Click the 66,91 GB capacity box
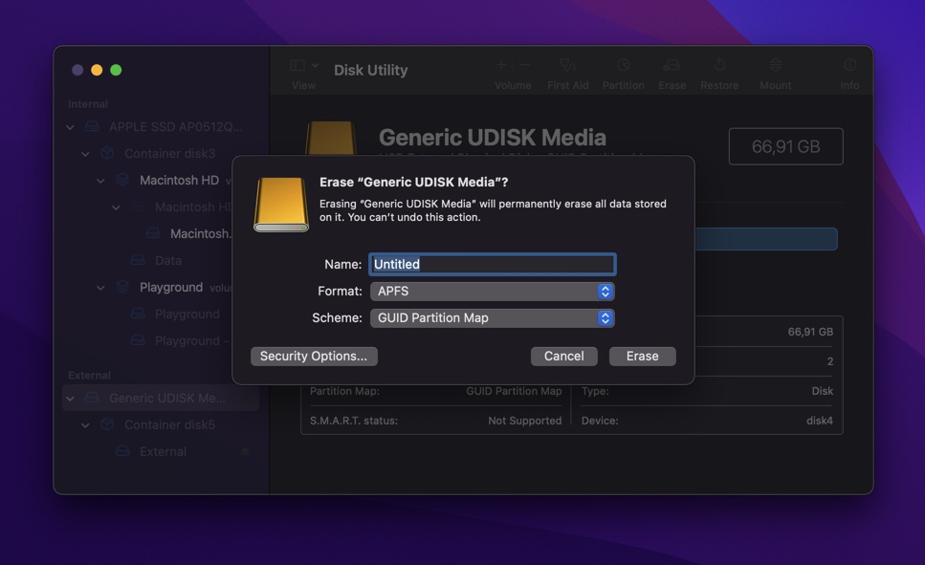925x565 pixels. pyautogui.click(x=785, y=146)
